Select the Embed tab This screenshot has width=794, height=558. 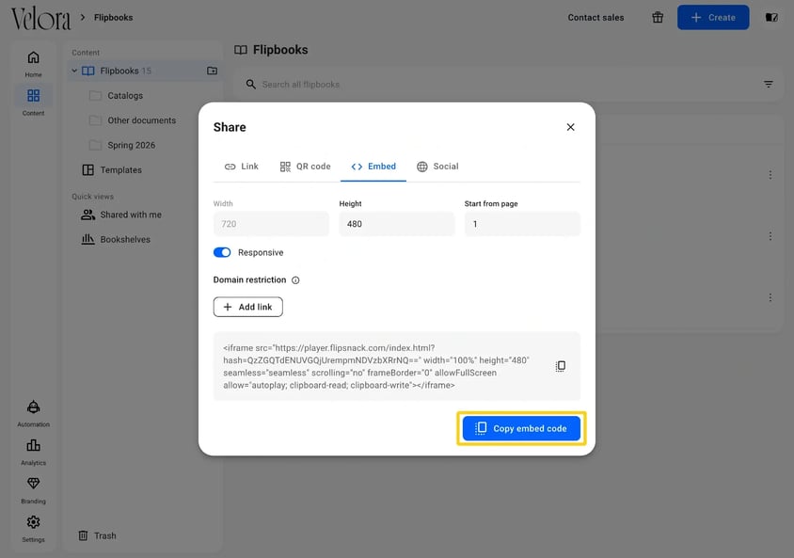373,167
